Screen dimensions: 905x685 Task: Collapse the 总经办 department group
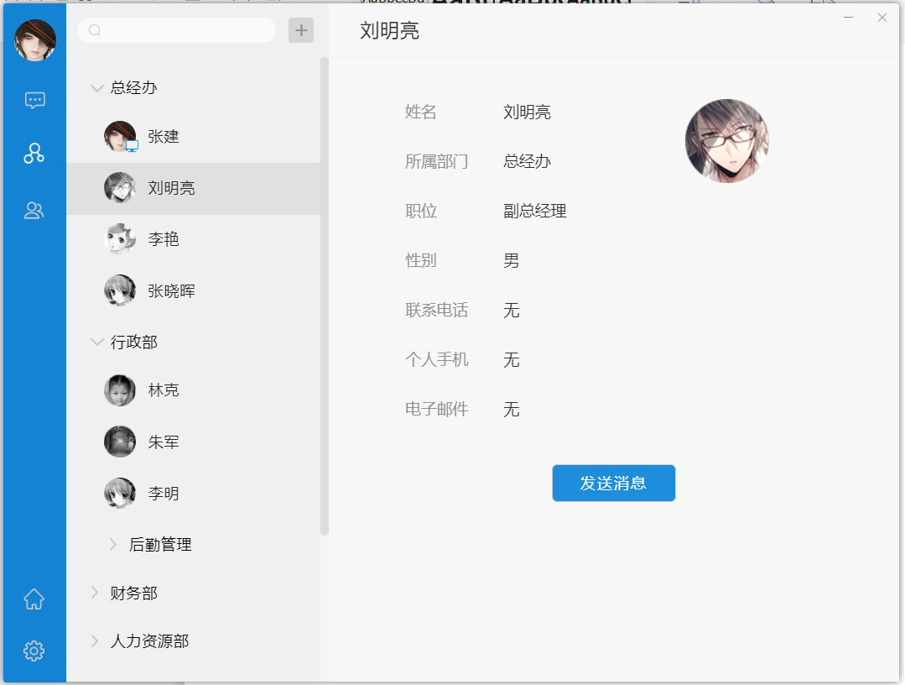[x=96, y=87]
